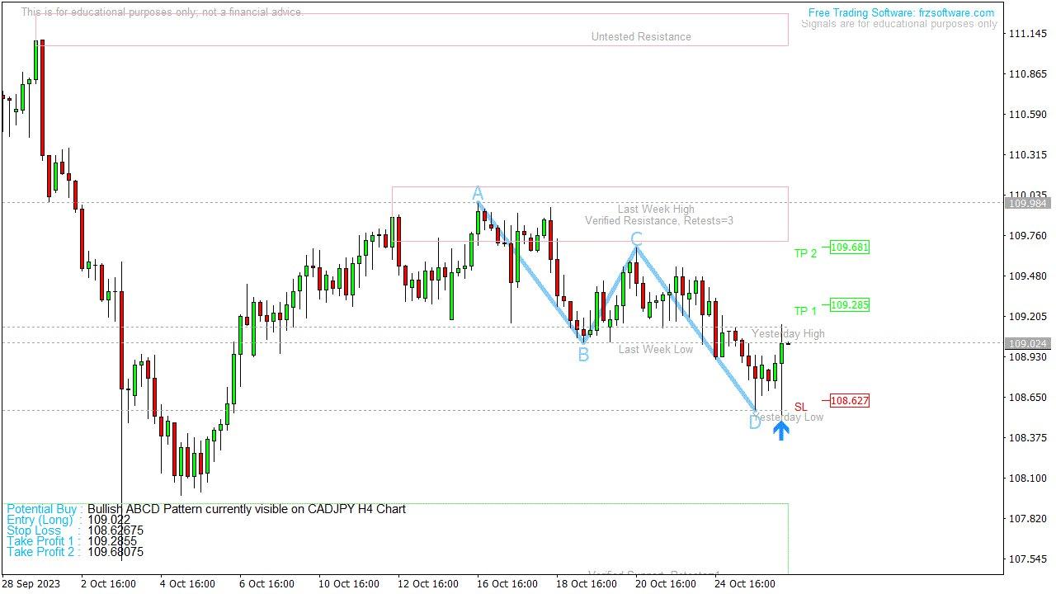
Task: Click the 'Yesterday Low' label
Action: coord(788,417)
